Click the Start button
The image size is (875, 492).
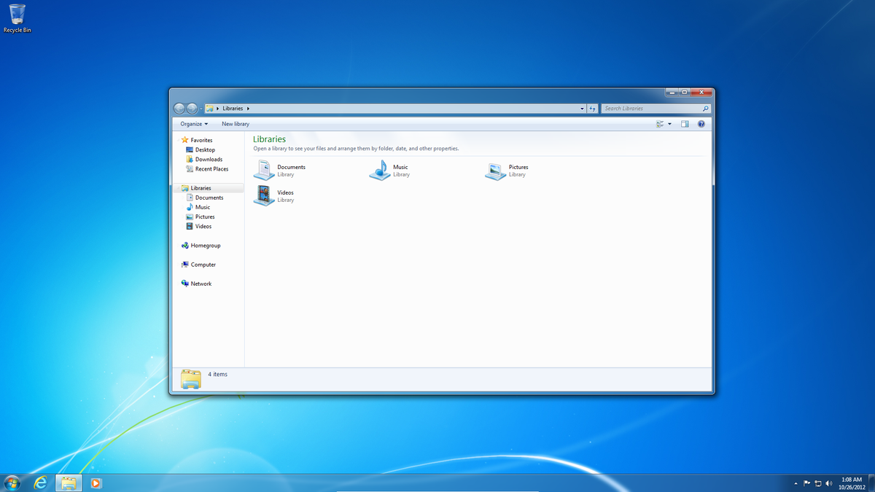pyautogui.click(x=12, y=483)
